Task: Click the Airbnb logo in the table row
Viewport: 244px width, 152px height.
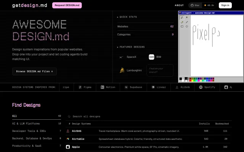Action: click(68, 131)
